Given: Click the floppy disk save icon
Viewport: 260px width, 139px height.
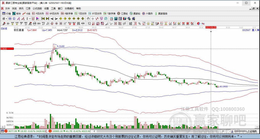Looking at the screenshot, I should click(124, 19).
